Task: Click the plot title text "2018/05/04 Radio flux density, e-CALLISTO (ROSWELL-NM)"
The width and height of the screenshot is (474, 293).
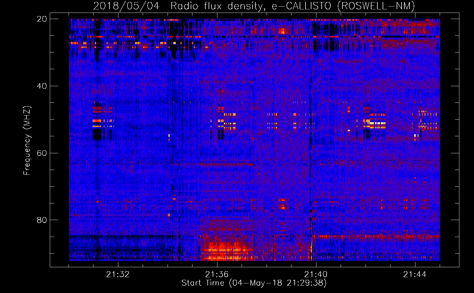Action: coord(254,6)
